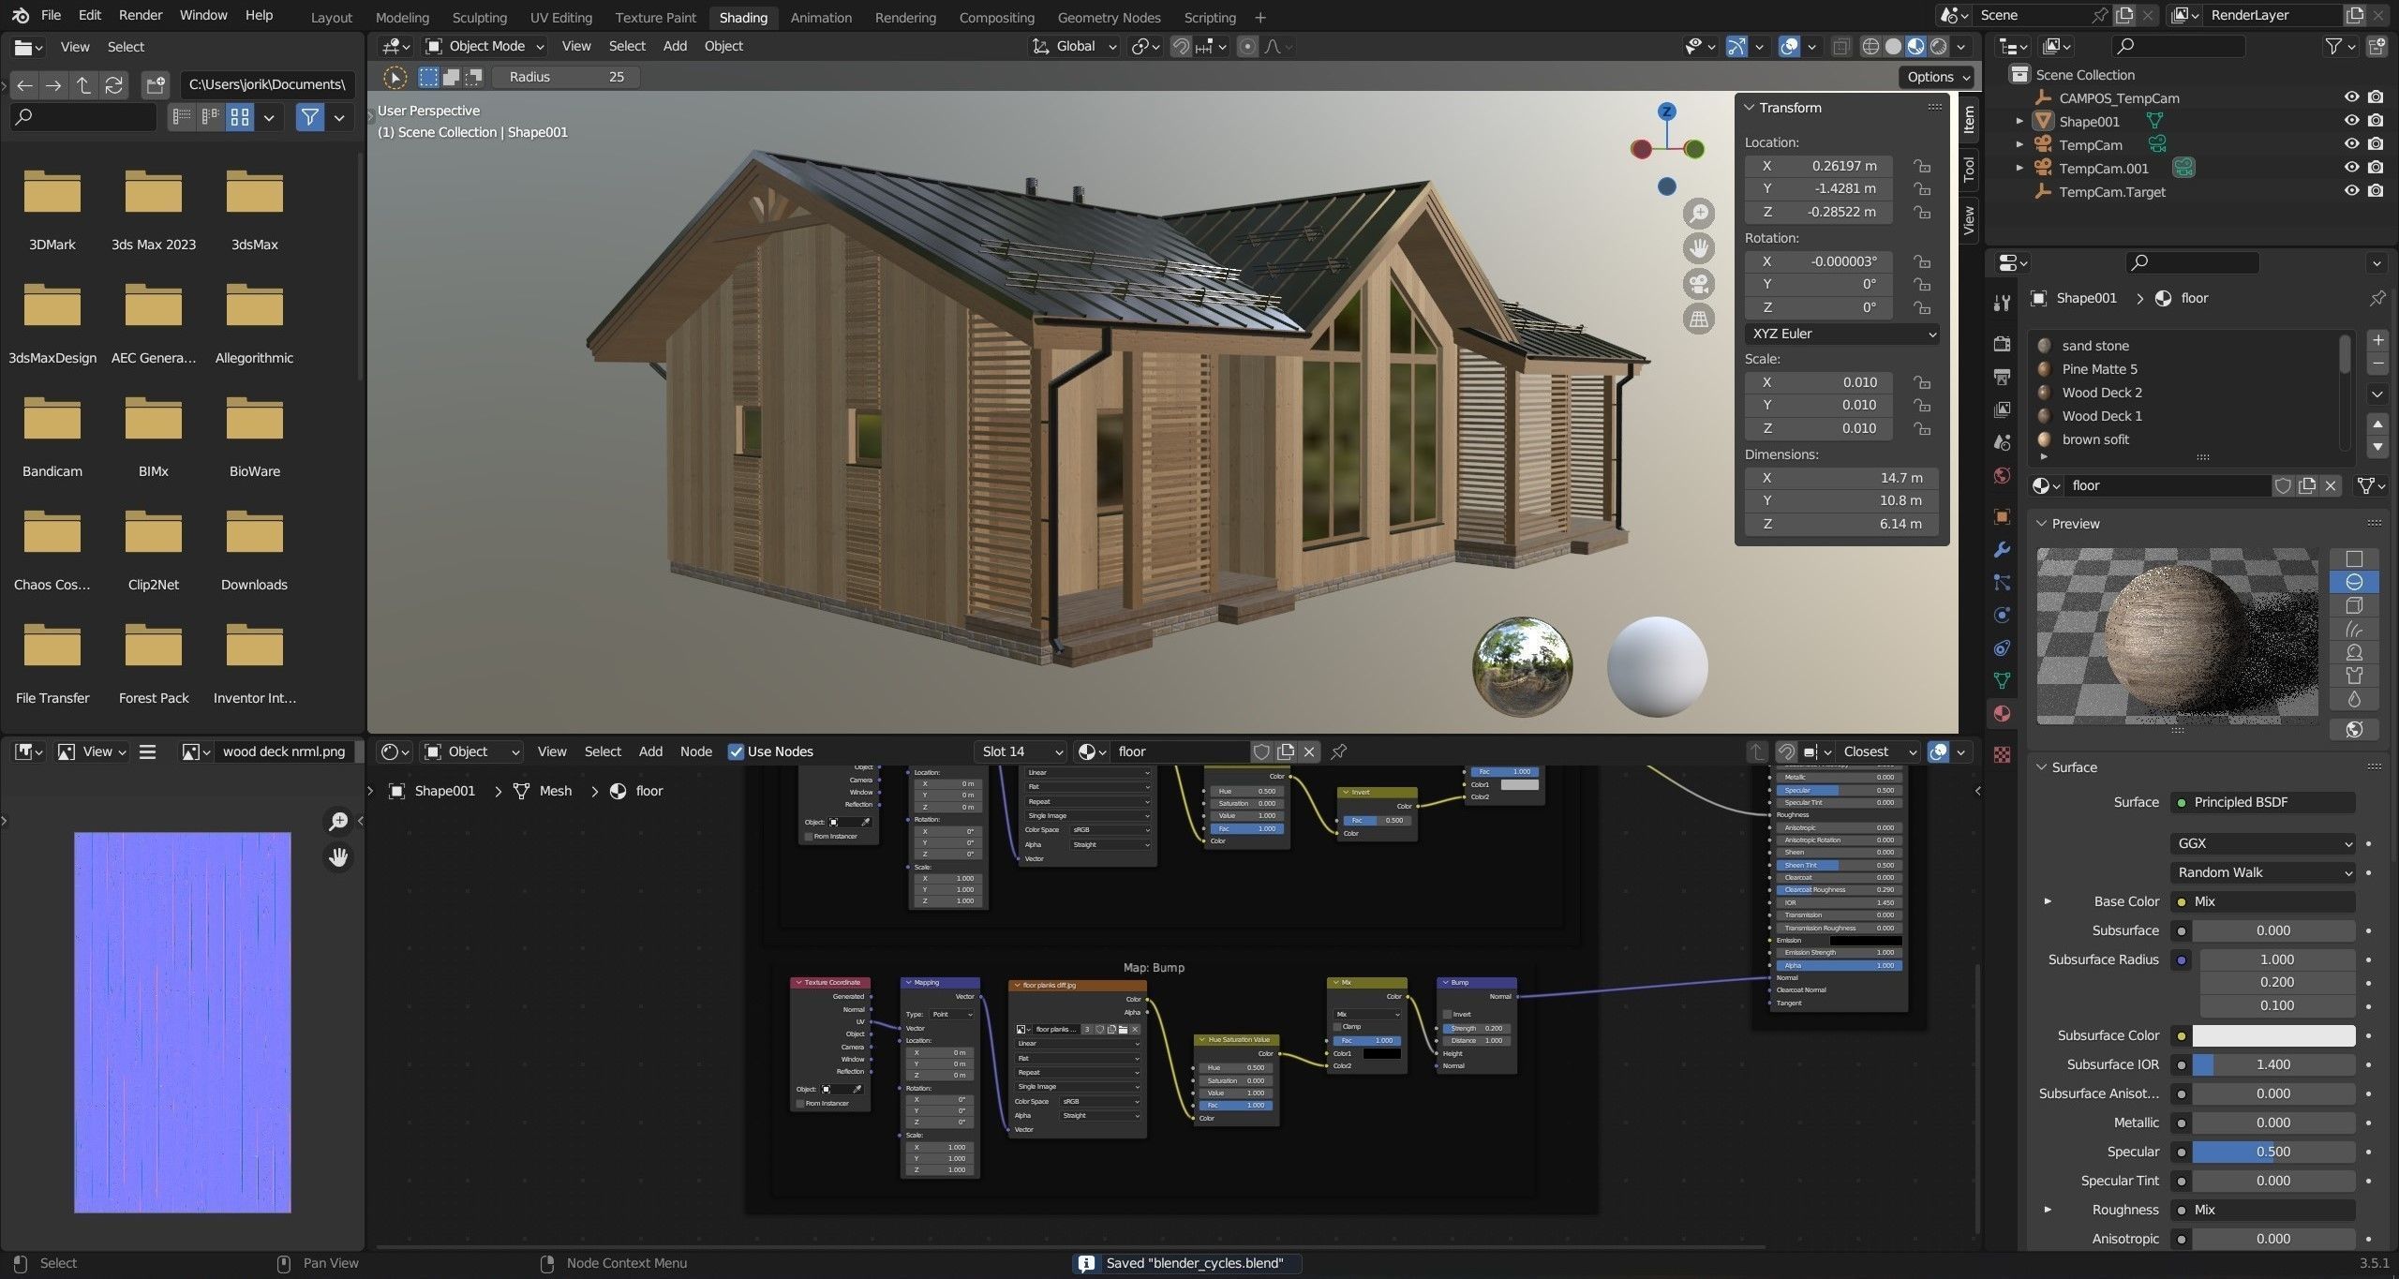Open the Node menu in shader editor
The width and height of the screenshot is (2399, 1279).
[x=695, y=751]
